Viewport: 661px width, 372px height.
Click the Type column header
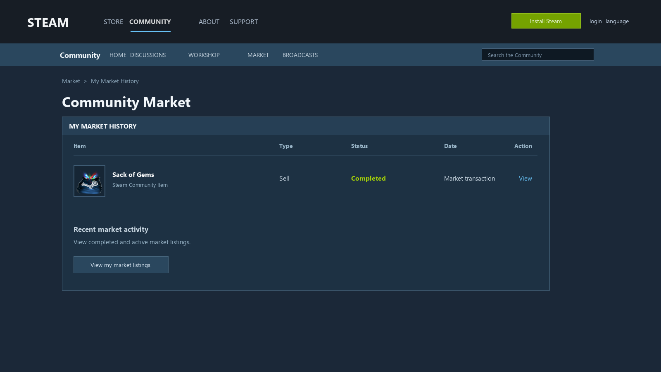pos(286,146)
